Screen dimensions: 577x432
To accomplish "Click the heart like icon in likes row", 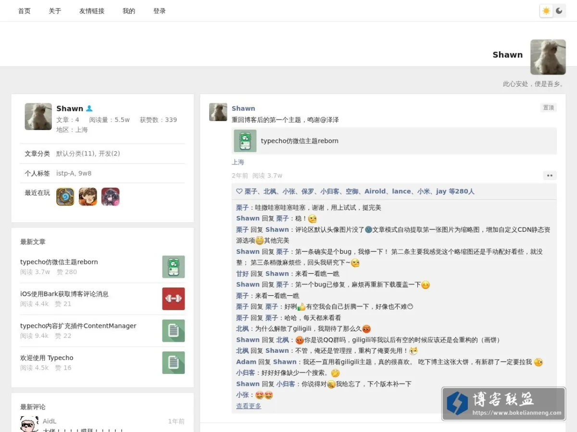I will (239, 192).
